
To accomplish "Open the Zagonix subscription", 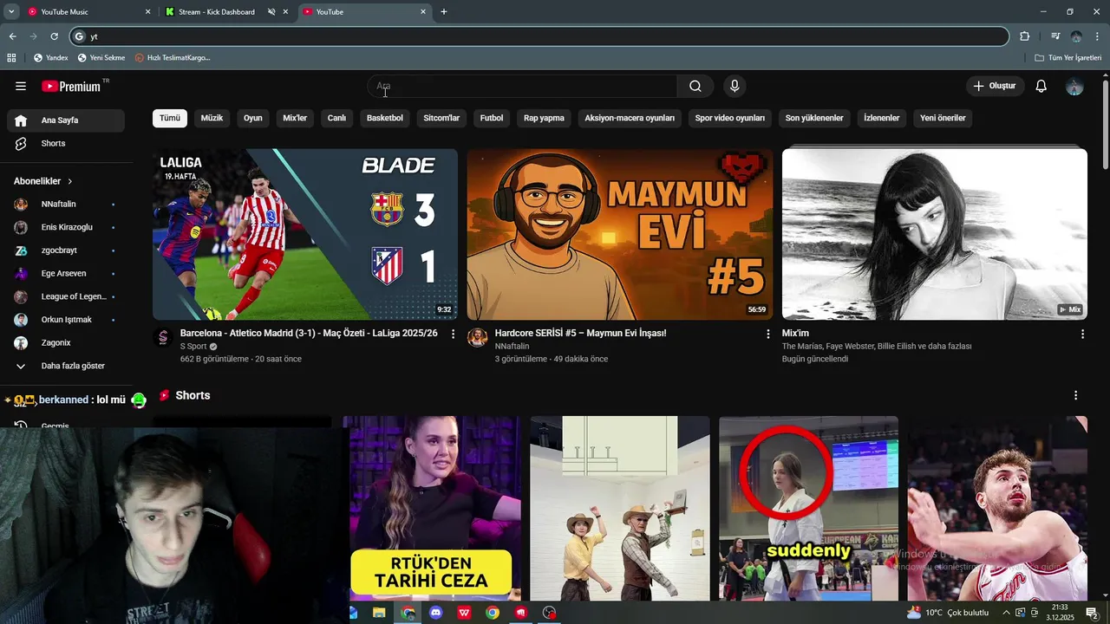I will (x=66, y=342).
